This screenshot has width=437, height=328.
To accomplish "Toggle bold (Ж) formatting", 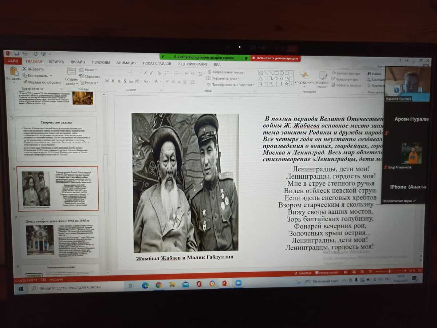I will pyautogui.click(x=107, y=81).
